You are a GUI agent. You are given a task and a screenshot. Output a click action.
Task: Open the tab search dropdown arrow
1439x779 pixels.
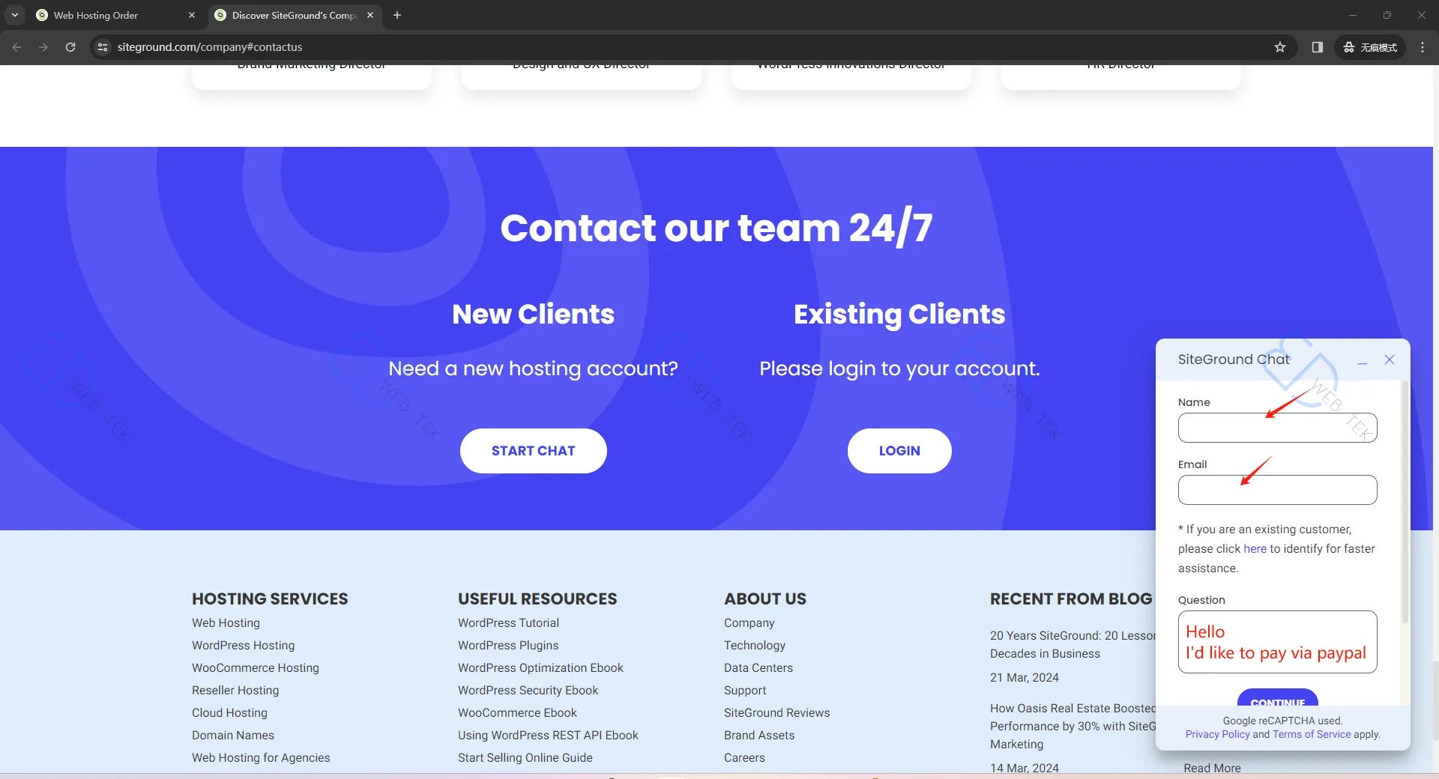[15, 15]
